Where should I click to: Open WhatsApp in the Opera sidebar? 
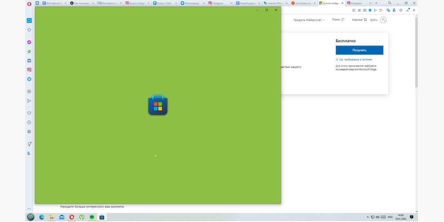(29, 51)
